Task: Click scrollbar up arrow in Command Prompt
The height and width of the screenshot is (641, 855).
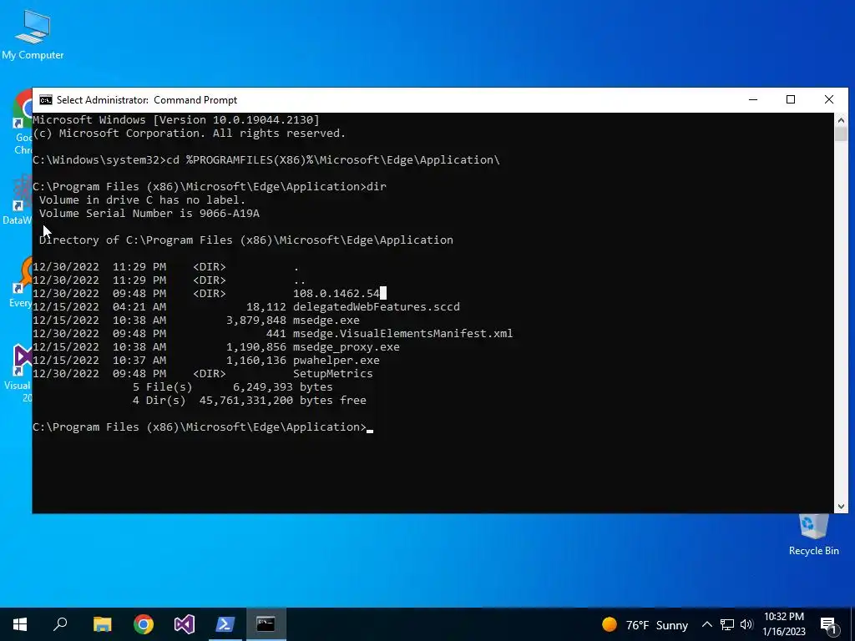Action: (x=841, y=120)
